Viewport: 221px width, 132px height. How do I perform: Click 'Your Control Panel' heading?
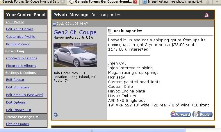click(x=26, y=15)
